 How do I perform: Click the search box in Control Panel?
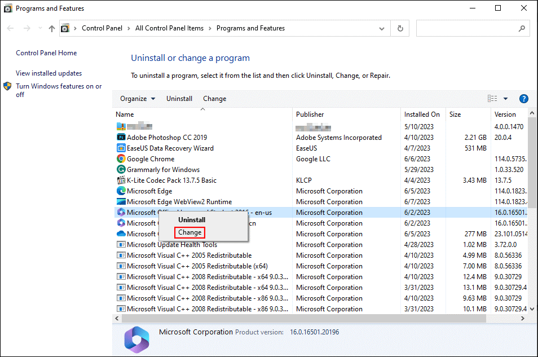[x=473, y=29]
